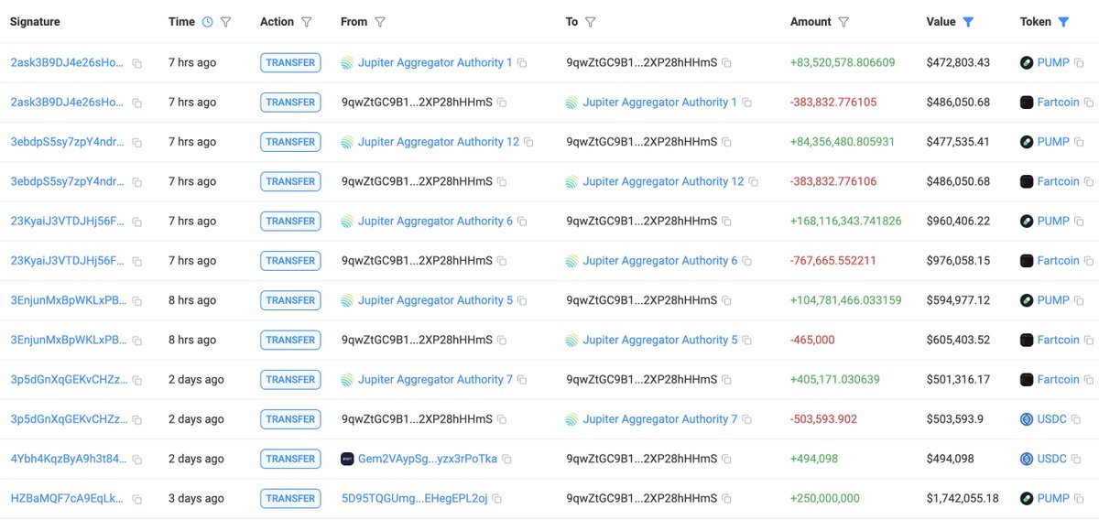Copy signature 4Ybh4KqzByA9h3t84...
This screenshot has width=1099, height=520.
click(136, 459)
